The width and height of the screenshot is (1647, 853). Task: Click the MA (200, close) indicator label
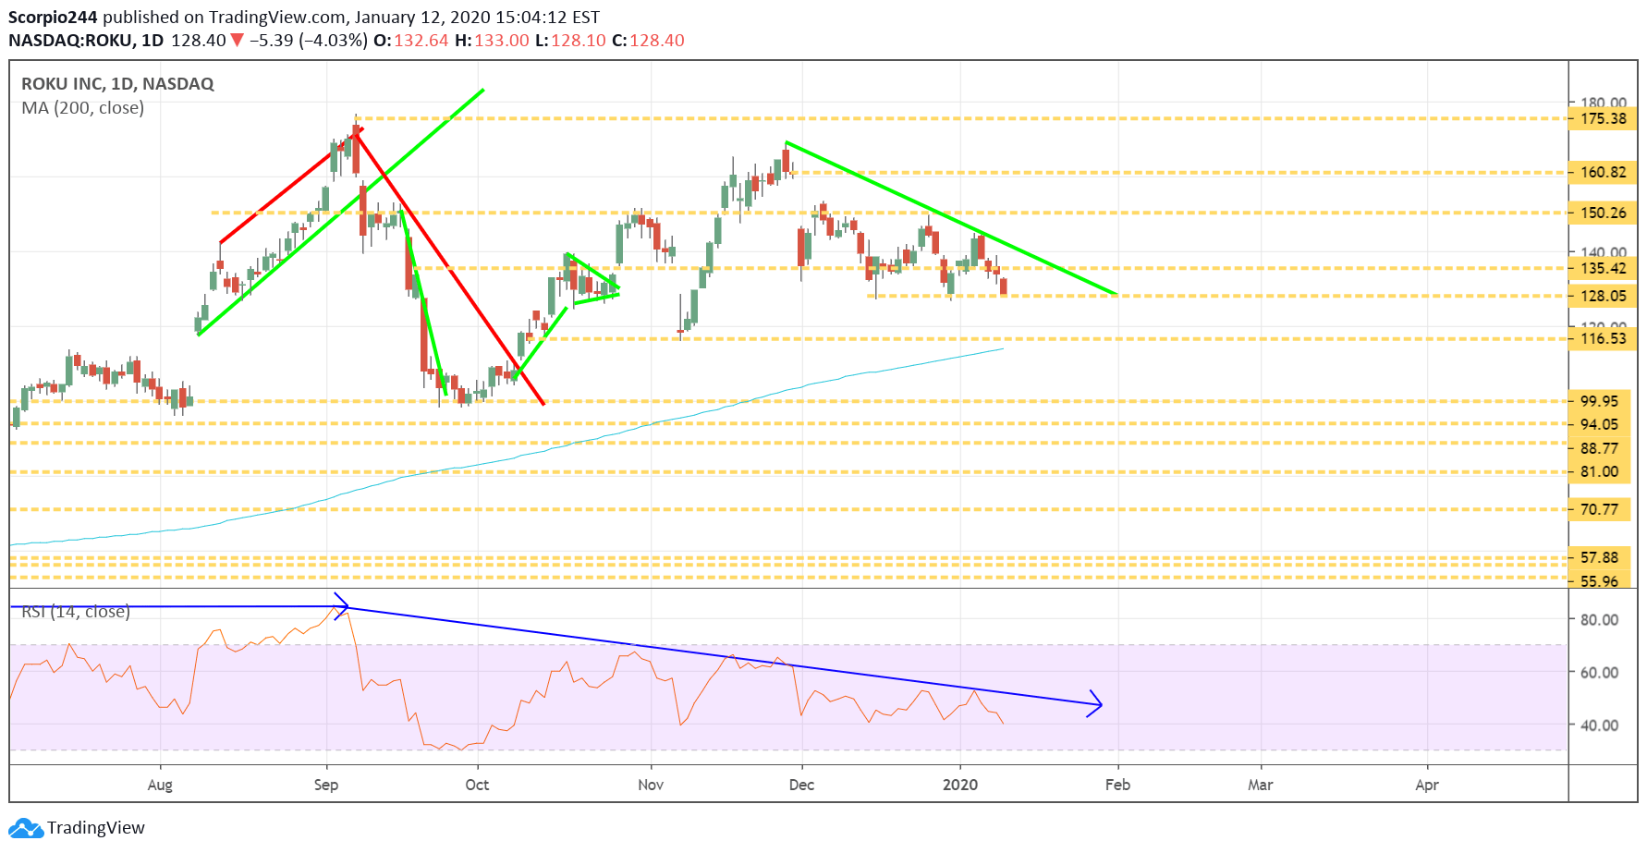82,108
